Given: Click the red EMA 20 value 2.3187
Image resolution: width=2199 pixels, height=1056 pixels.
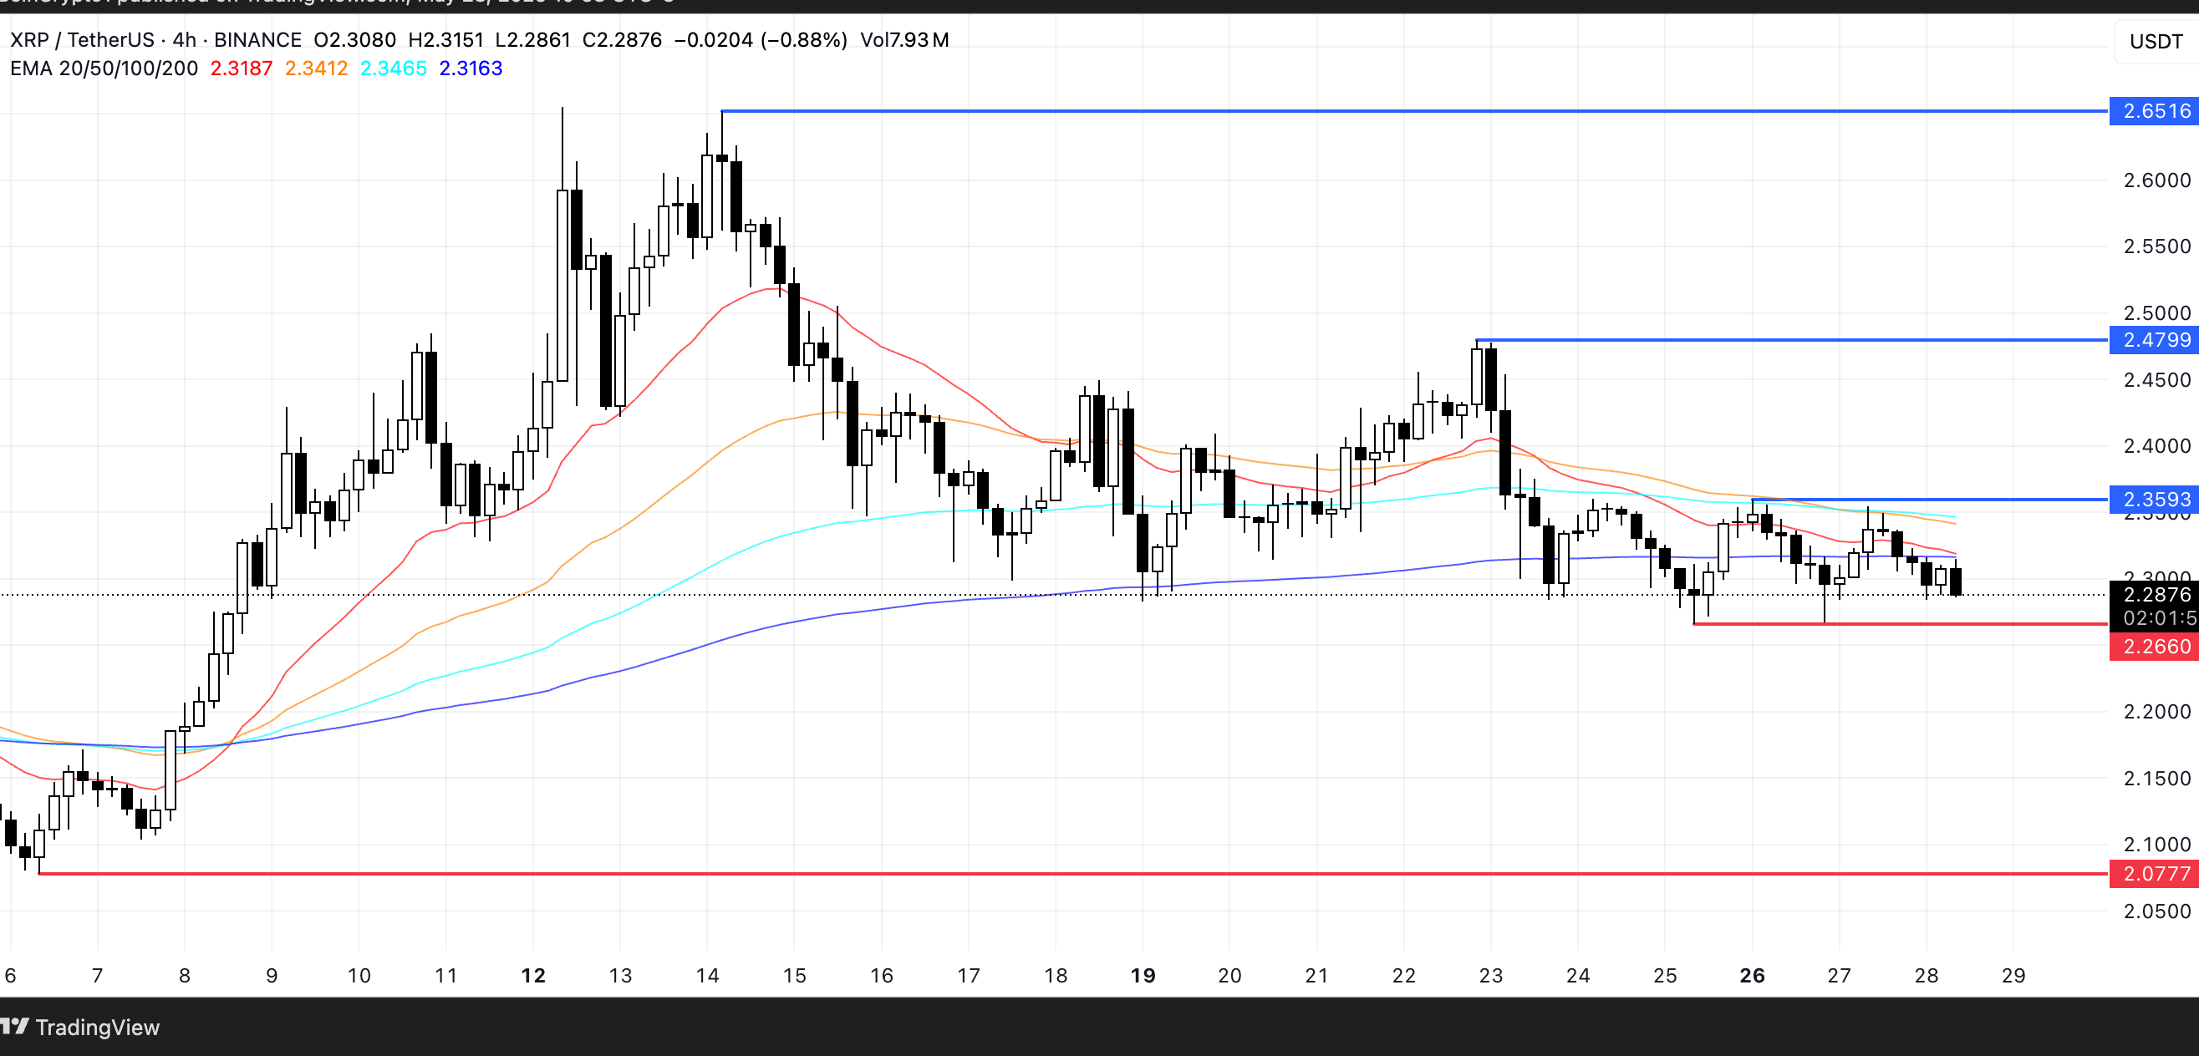Looking at the screenshot, I should (x=242, y=69).
